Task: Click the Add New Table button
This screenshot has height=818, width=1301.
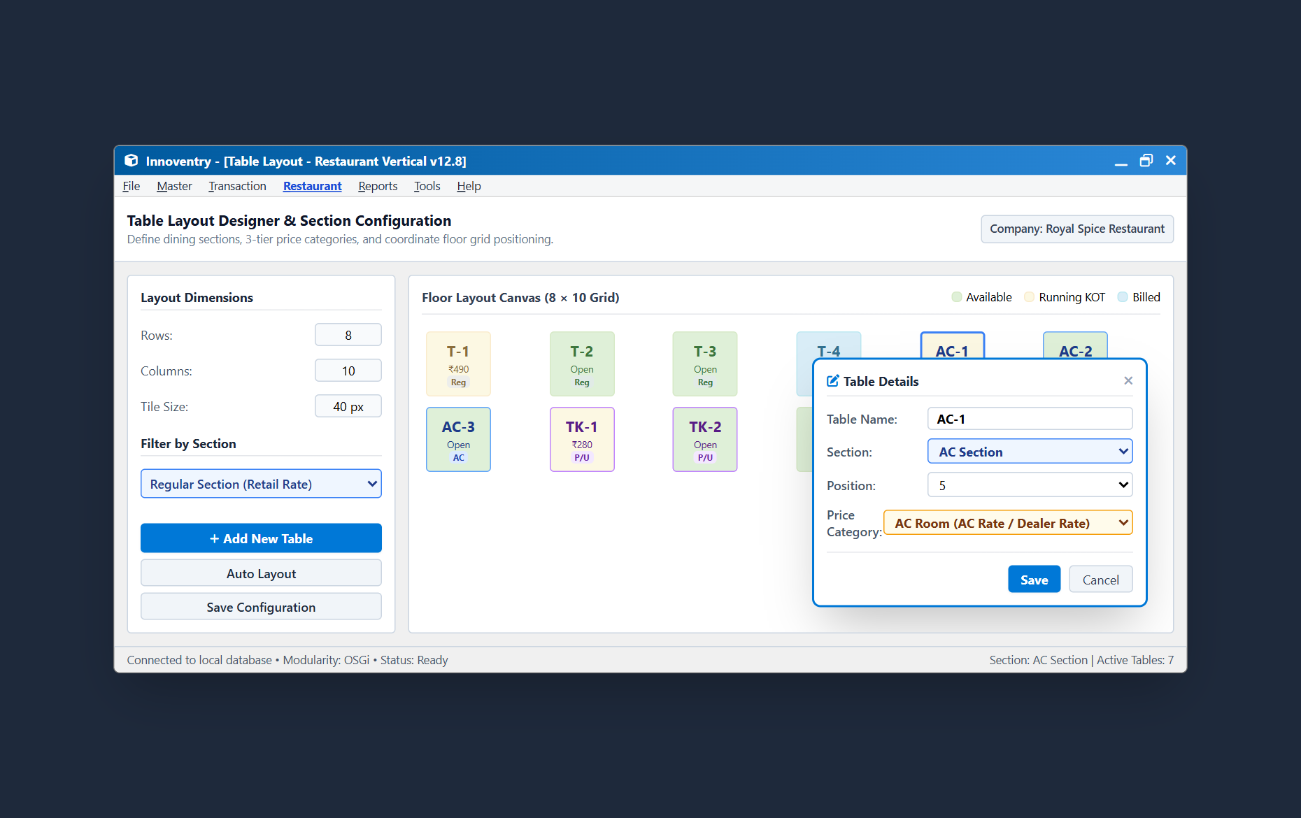Action: point(261,538)
